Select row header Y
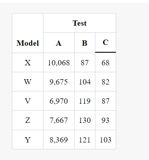The height and width of the screenshot is (160, 149). click(x=28, y=140)
